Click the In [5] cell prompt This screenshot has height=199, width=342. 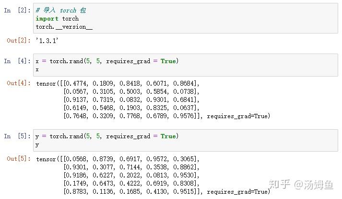point(18,136)
